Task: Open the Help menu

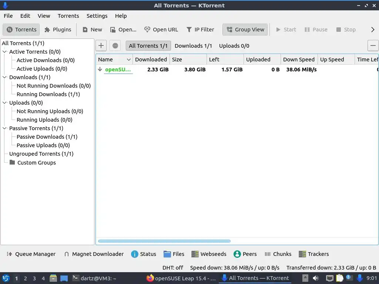Action: click(x=121, y=16)
